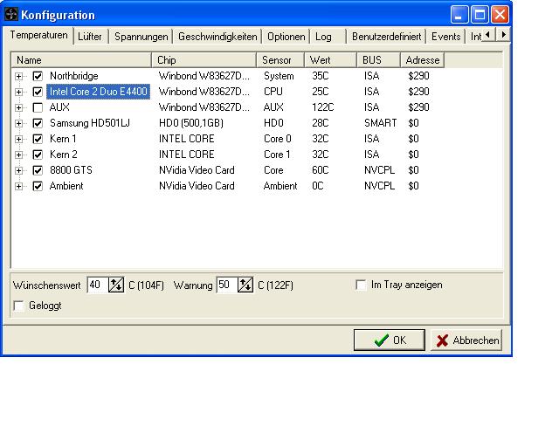Click the Wünschenswert spinner arrows icon

coord(116,285)
